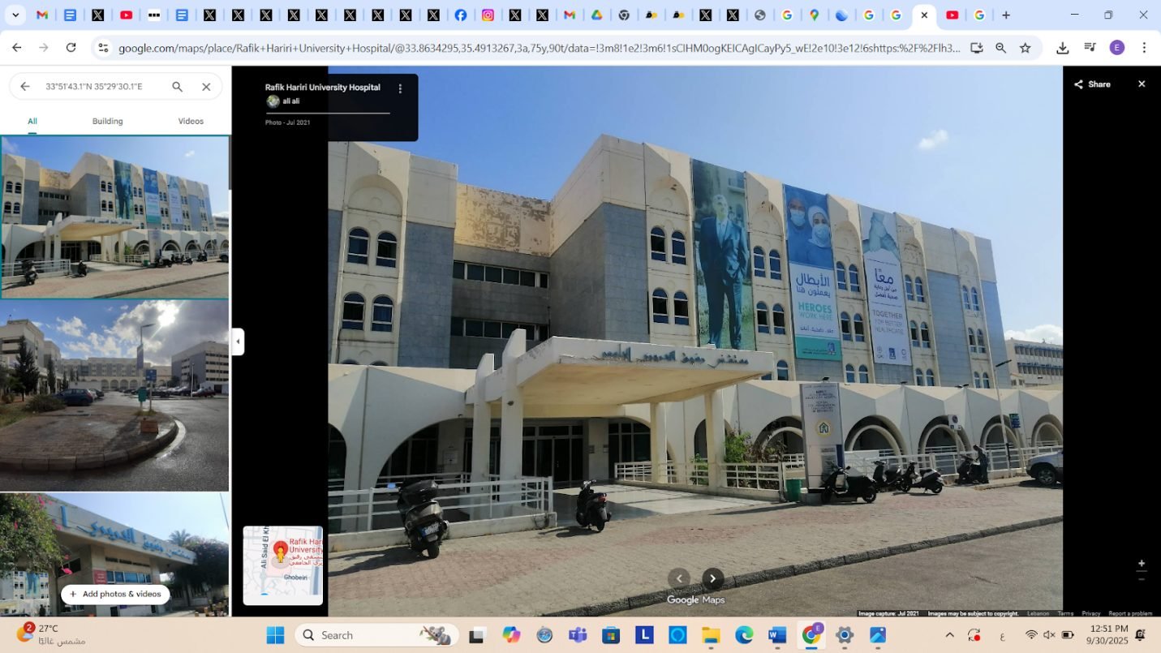Open the Chrome profile avatar
The image size is (1161, 653).
[x=1117, y=48]
